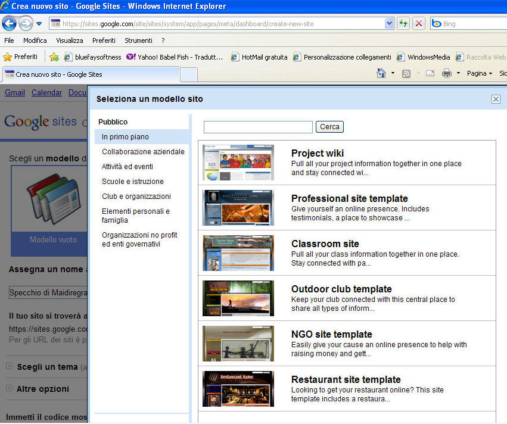Close the Seleziona un modello sito dialog
The image size is (507, 424).
[496, 99]
